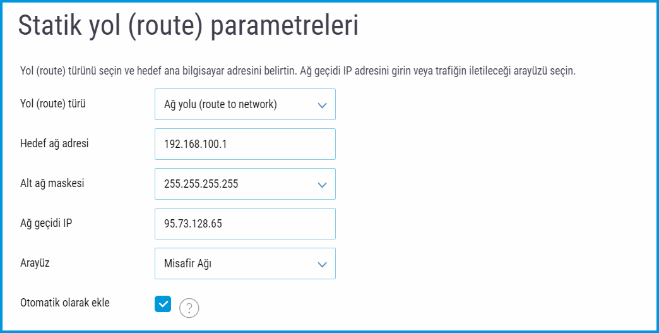Uncheck the Otomatik olarak ekle checkbox
659x333 pixels.
(x=163, y=304)
